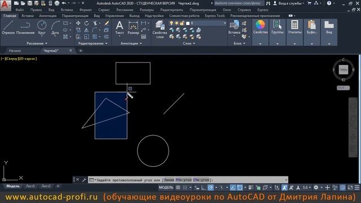Click the Mirror tool icon
361x203 pixels.
86,30
